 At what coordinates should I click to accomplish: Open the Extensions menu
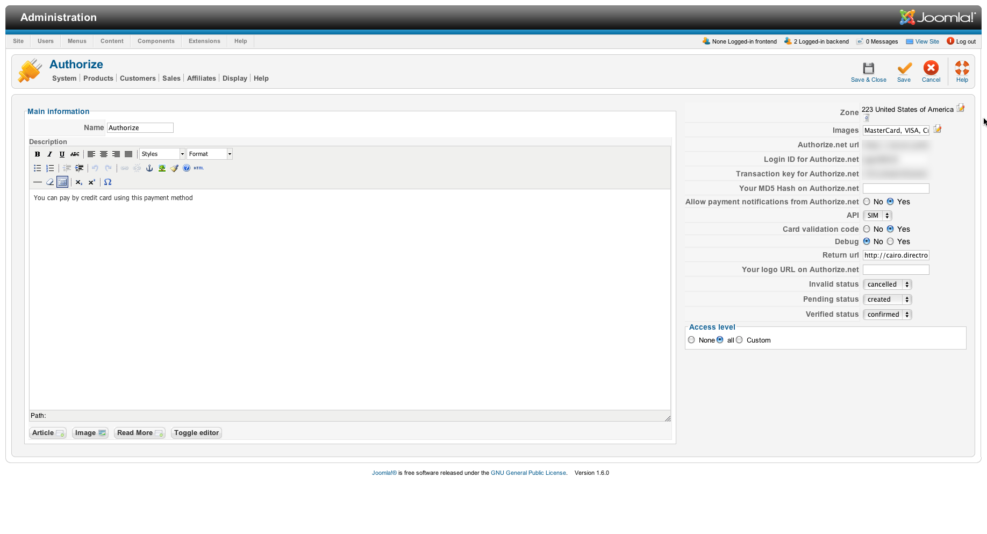pos(204,41)
